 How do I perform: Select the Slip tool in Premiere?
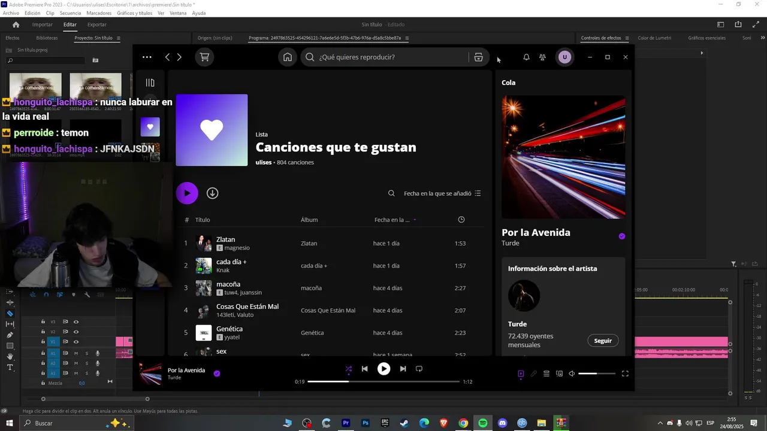pos(10,324)
